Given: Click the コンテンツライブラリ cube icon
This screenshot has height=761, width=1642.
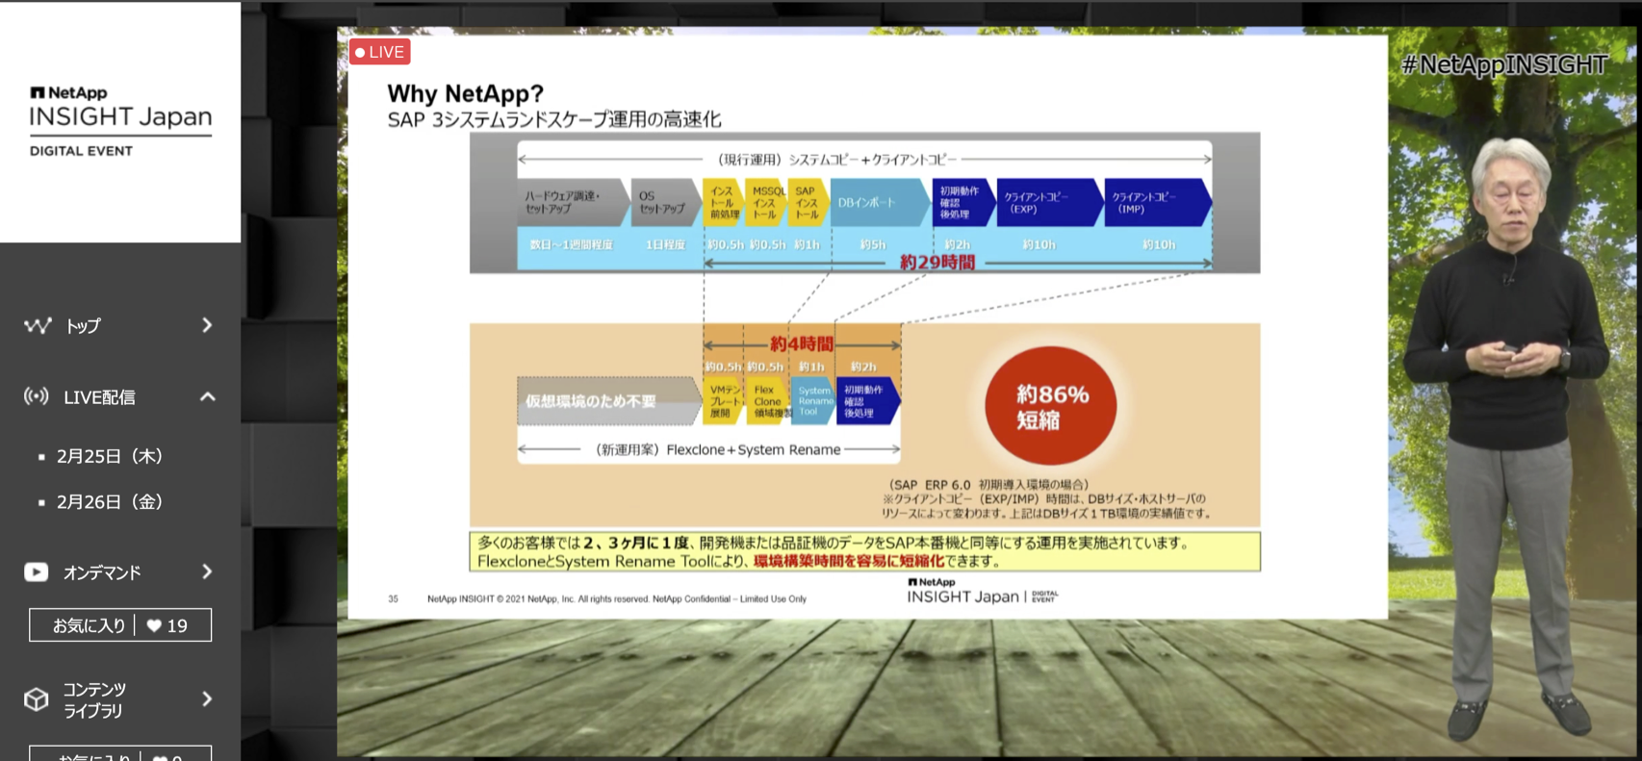Looking at the screenshot, I should tap(37, 699).
